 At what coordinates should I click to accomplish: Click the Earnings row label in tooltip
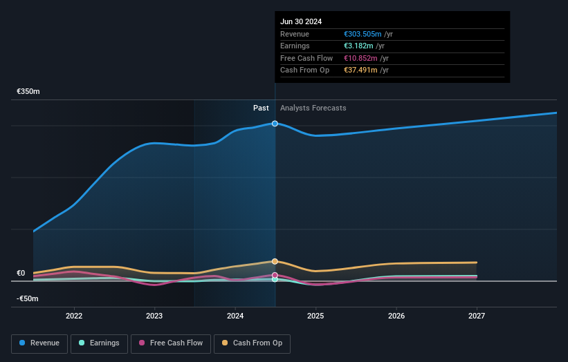point(295,46)
